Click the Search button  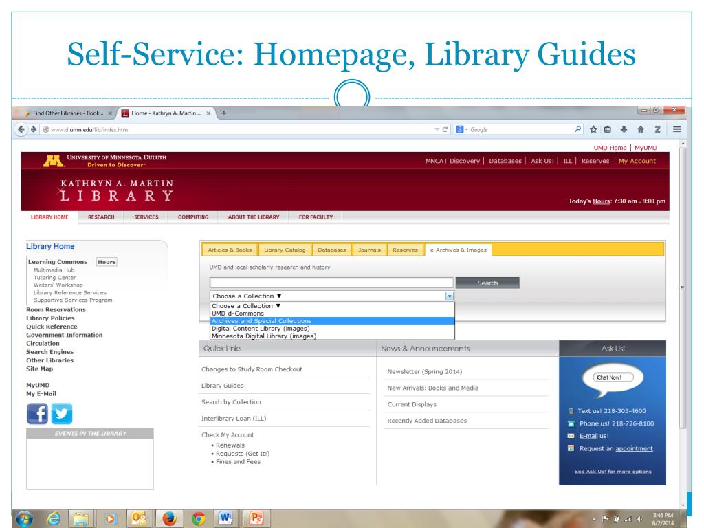click(x=487, y=283)
